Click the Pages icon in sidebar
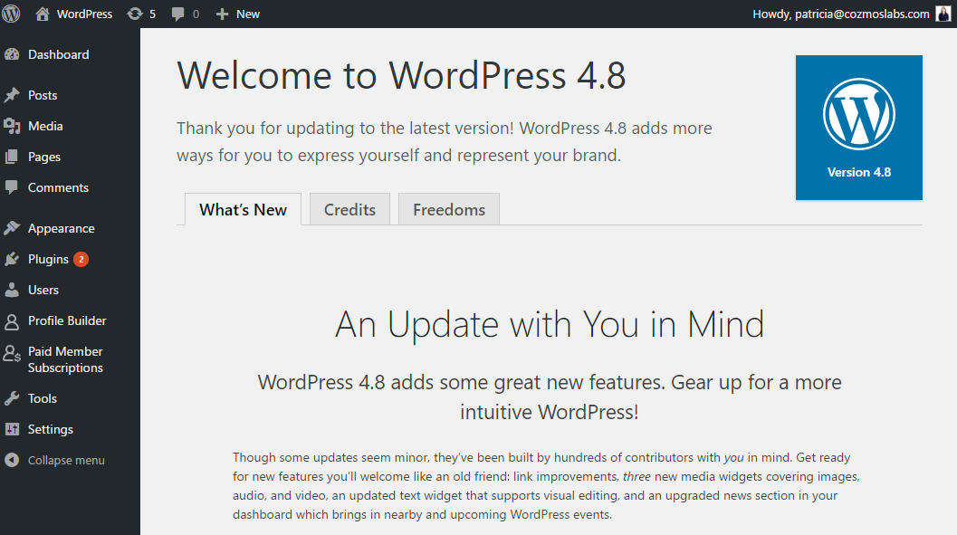Viewport: 957px width, 535px height. click(x=12, y=157)
